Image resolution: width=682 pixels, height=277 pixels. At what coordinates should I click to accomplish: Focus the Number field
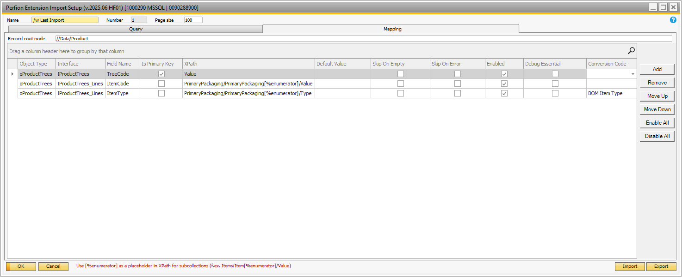coord(139,20)
